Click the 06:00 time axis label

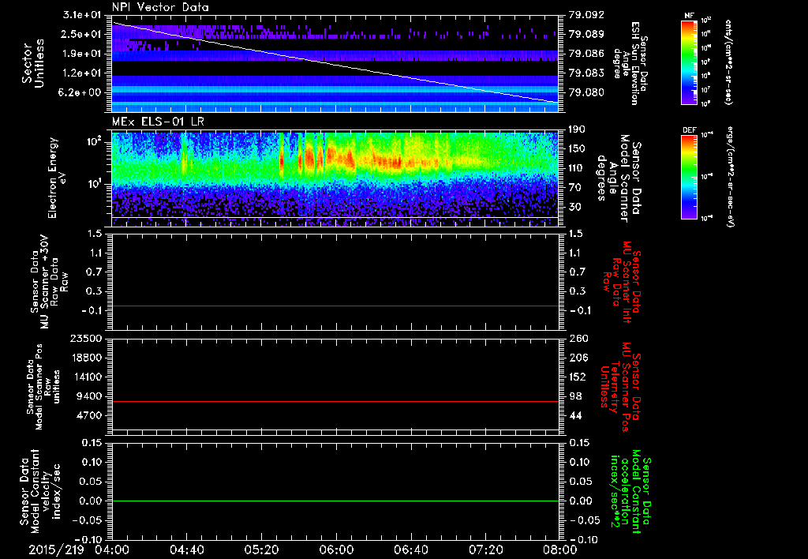[335, 550]
